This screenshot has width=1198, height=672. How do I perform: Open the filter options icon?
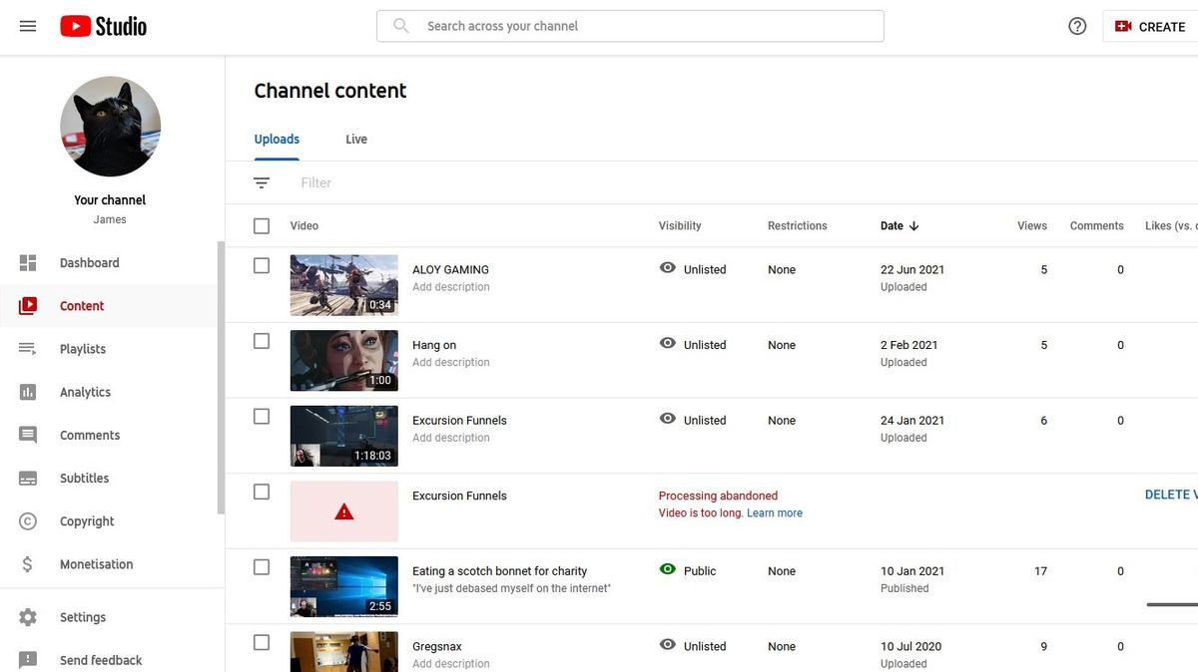click(261, 182)
